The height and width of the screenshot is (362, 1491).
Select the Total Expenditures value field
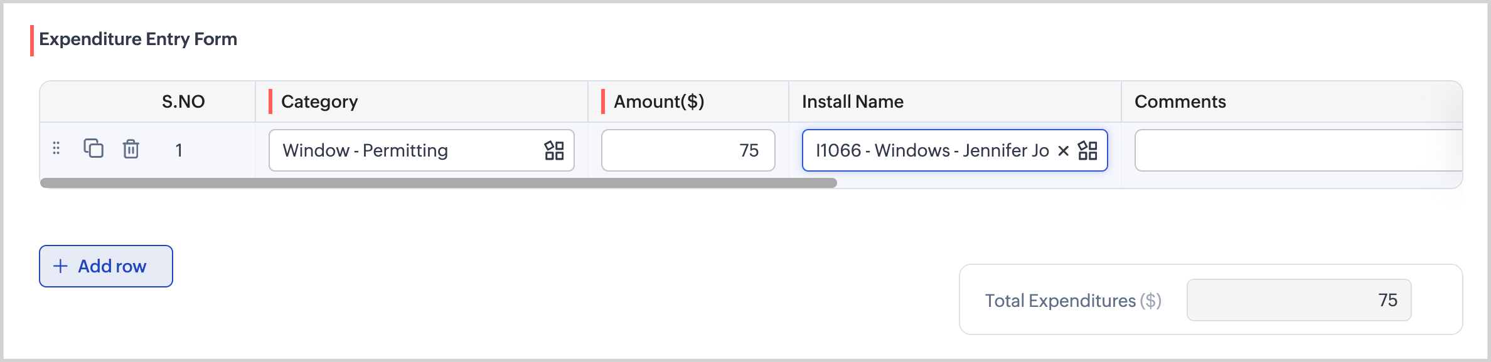click(1298, 300)
